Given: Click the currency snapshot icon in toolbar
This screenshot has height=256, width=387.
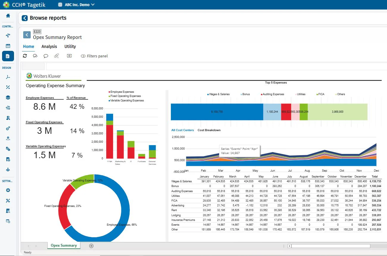Looking at the screenshot, I should click(69, 56).
